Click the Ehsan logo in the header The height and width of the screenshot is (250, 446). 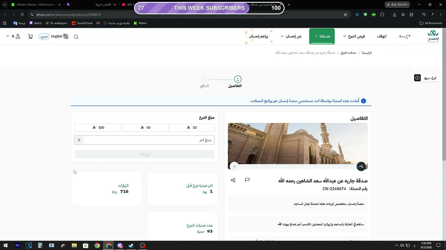coord(433,36)
